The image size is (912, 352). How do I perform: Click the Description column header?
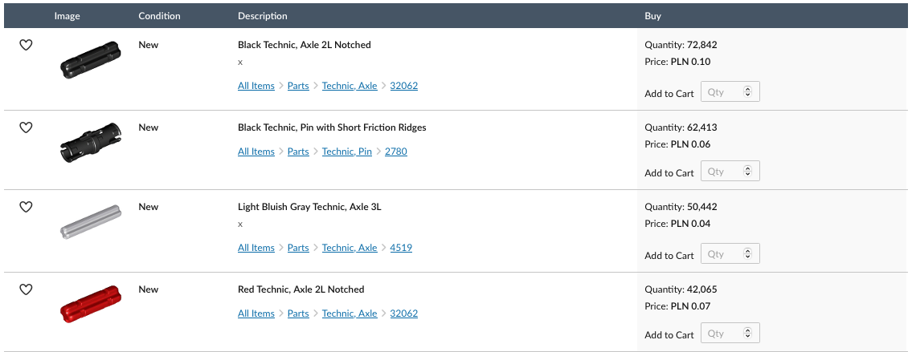[262, 16]
